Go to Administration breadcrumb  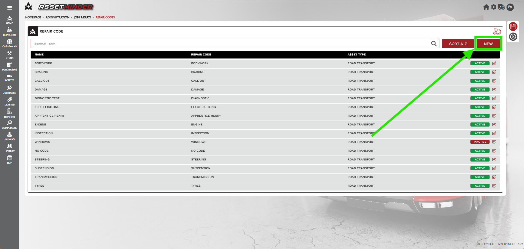coord(57,17)
